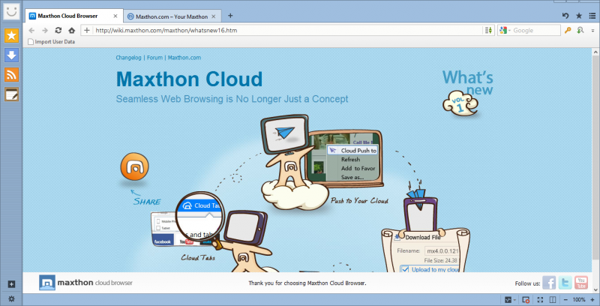Zoom out with minus button
The image size is (600, 306).
566,299
